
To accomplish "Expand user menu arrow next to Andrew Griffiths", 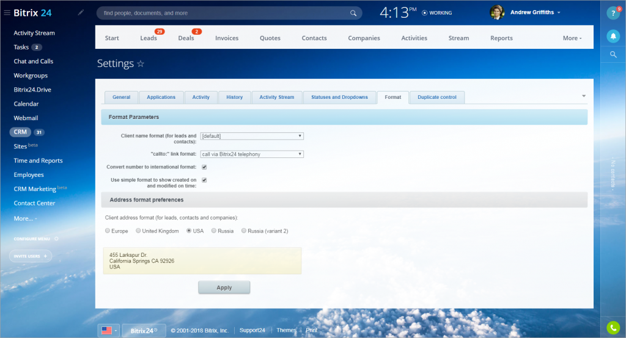I will coord(559,13).
